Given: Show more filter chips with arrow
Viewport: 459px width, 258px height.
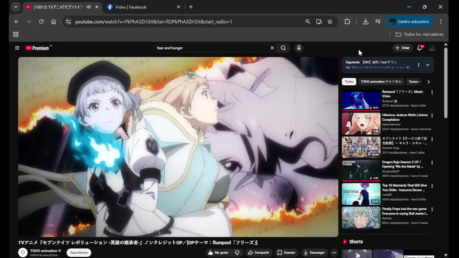Looking at the screenshot, I should 428,82.
